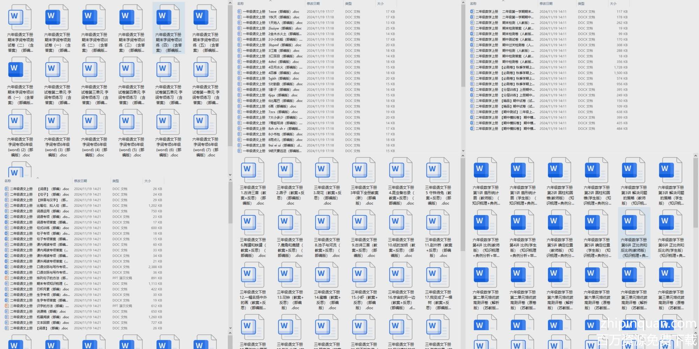
Task: Select 三年级语文下册 5 守株待兔 file icon
Action: click(438, 170)
